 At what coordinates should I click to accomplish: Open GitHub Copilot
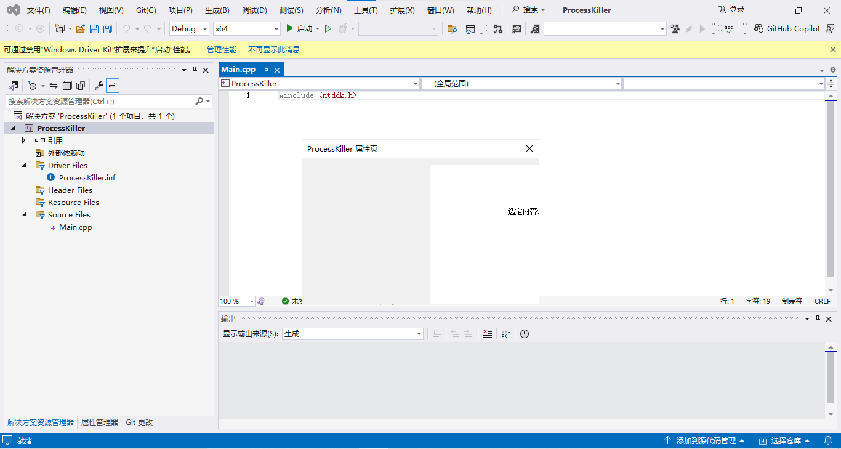[x=787, y=28]
